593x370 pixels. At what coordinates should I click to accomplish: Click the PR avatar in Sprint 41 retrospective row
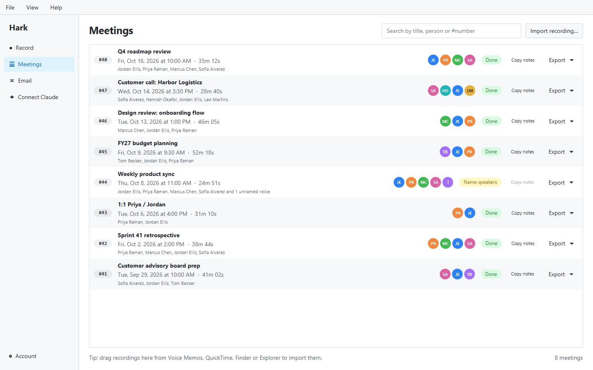[433, 243]
